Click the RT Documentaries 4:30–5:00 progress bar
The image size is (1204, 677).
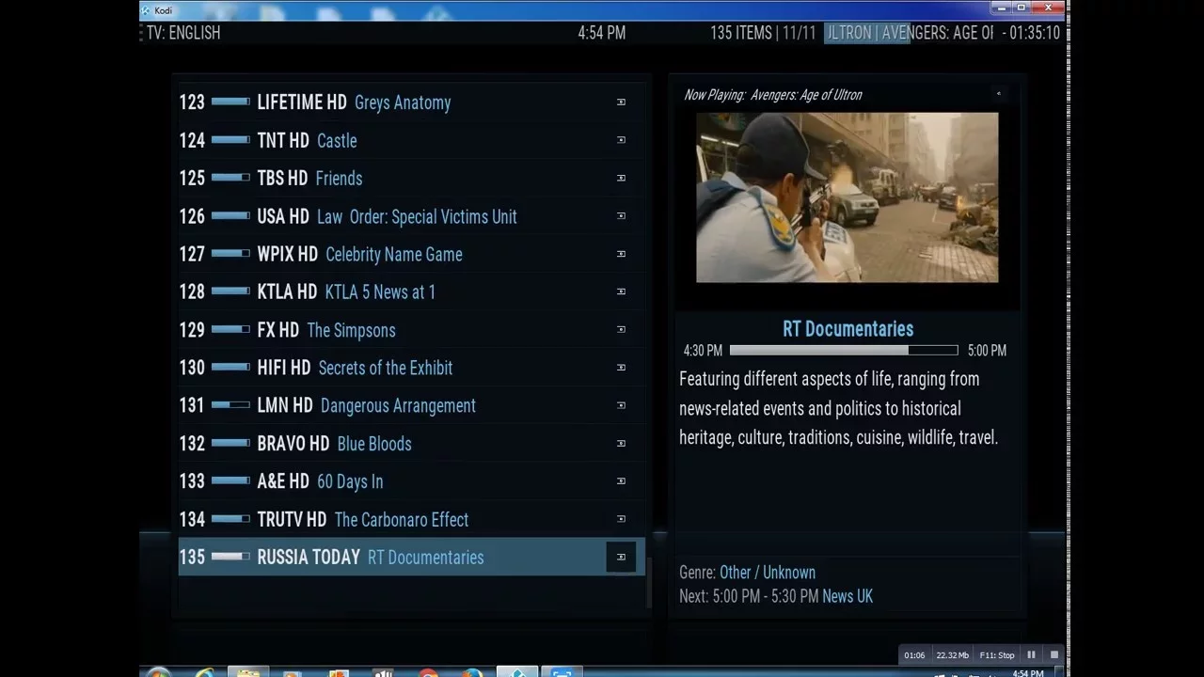click(844, 350)
